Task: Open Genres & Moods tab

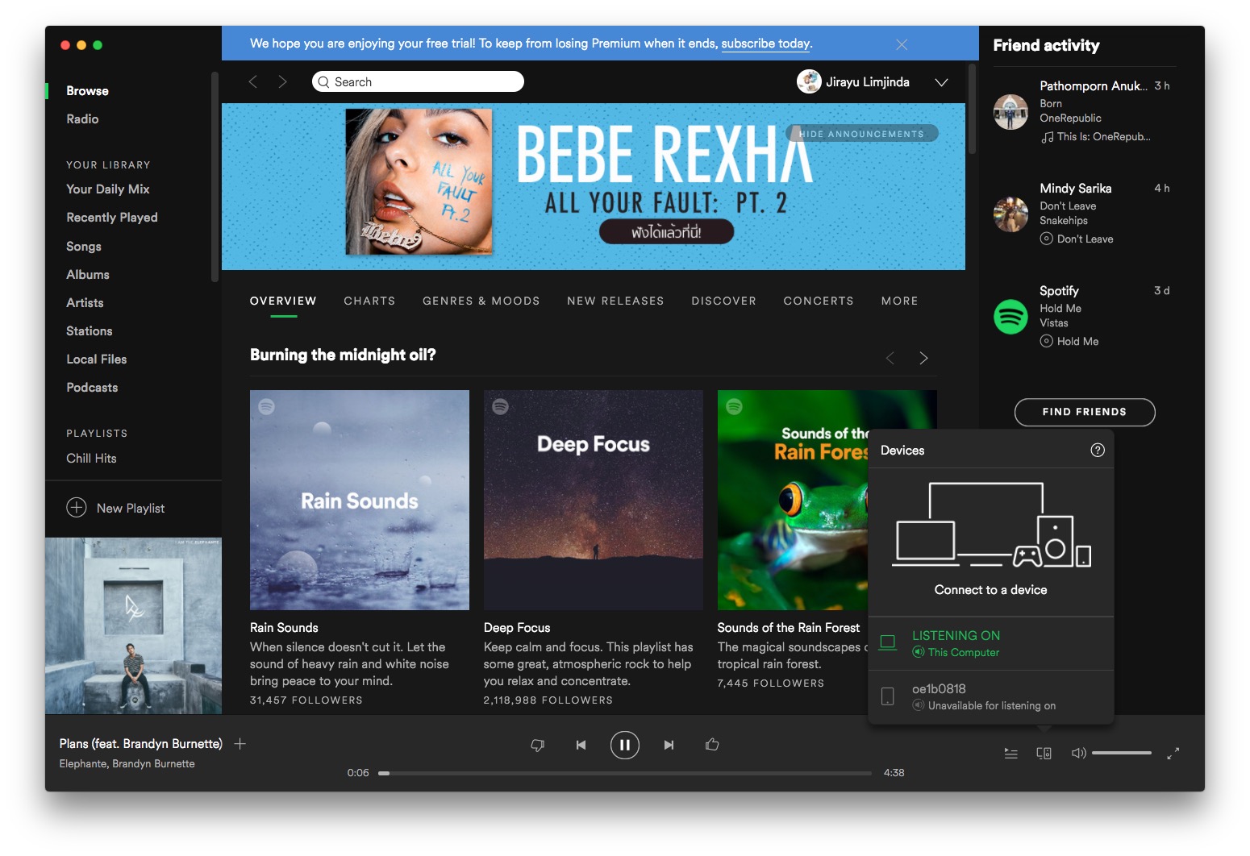Action: (x=481, y=301)
